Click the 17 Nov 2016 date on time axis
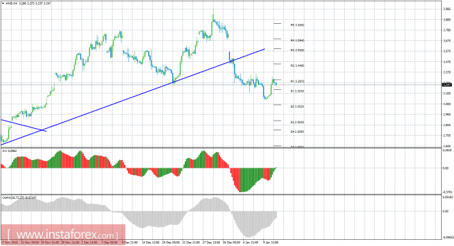The width and height of the screenshot is (454, 246). coord(10,242)
